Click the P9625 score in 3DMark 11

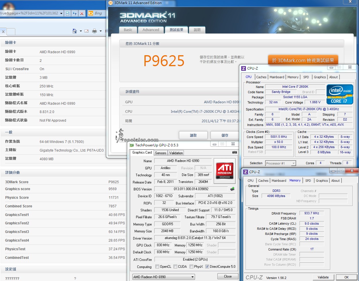164,61
